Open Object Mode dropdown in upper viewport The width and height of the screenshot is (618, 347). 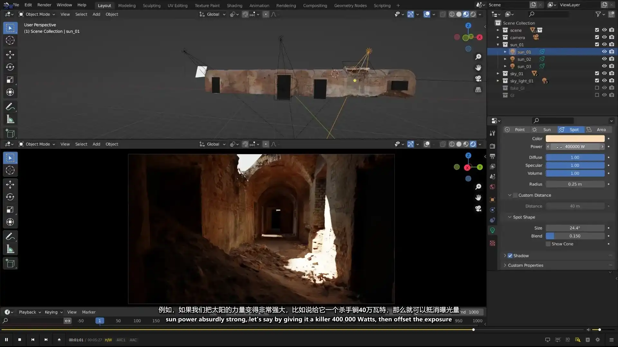point(37,14)
